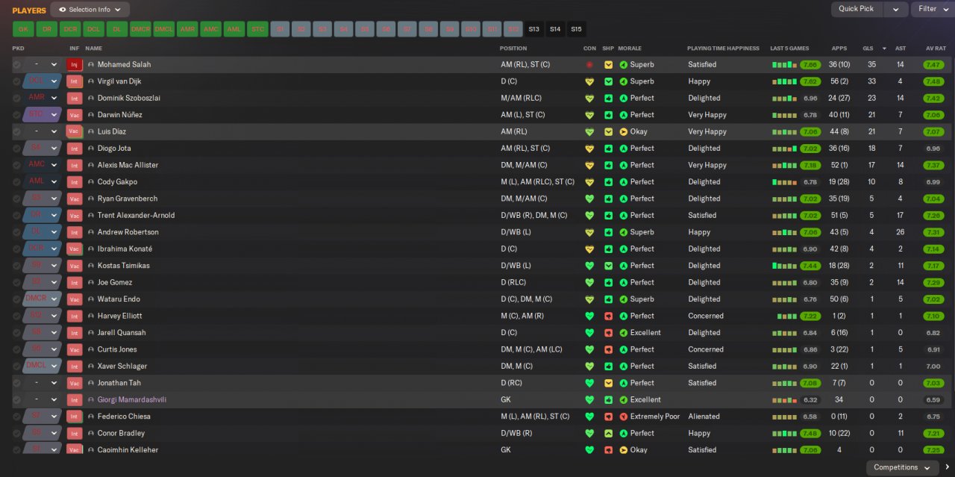This screenshot has height=477, width=955.
Task: Open Mohamed Salah's player profile
Action: (x=124, y=65)
